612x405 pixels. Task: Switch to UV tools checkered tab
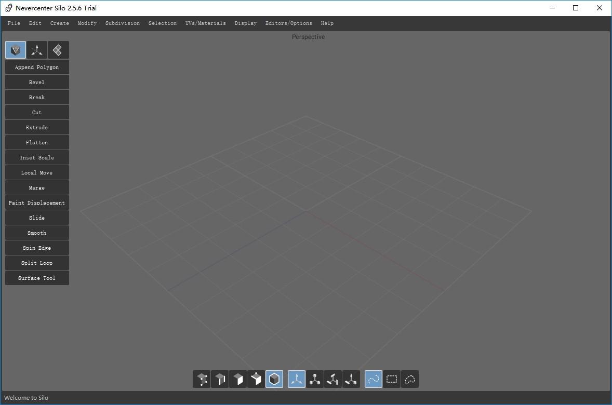click(x=58, y=50)
